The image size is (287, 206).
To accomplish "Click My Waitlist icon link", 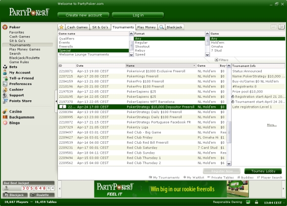I will pos(193,177).
